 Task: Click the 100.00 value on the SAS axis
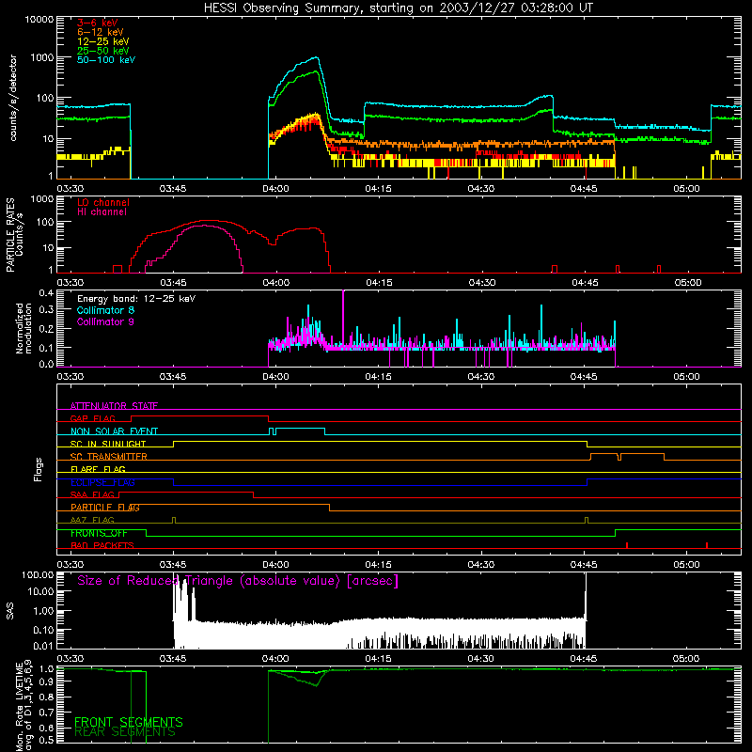tap(38, 575)
